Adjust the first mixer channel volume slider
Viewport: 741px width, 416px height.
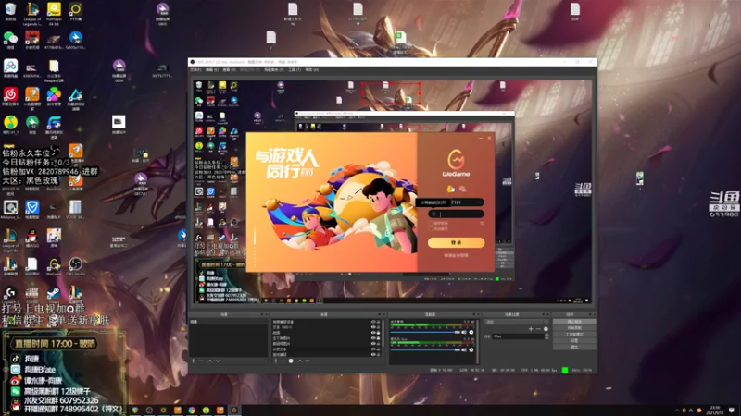point(425,332)
